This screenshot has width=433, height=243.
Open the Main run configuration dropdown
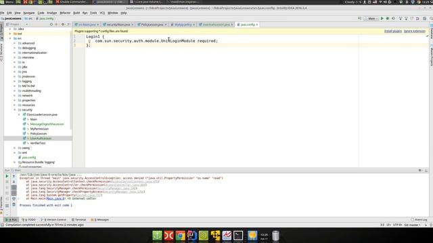click(371, 18)
